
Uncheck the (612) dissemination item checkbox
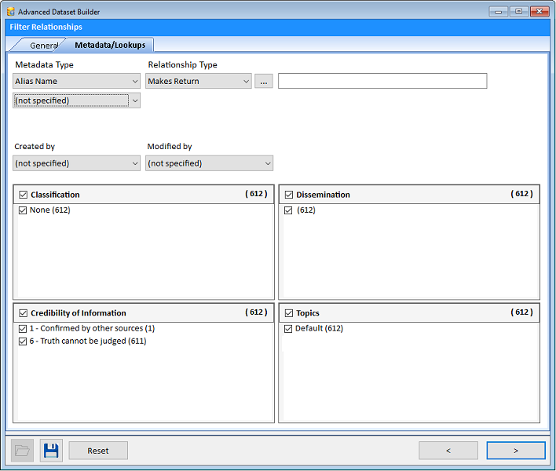[288, 210]
